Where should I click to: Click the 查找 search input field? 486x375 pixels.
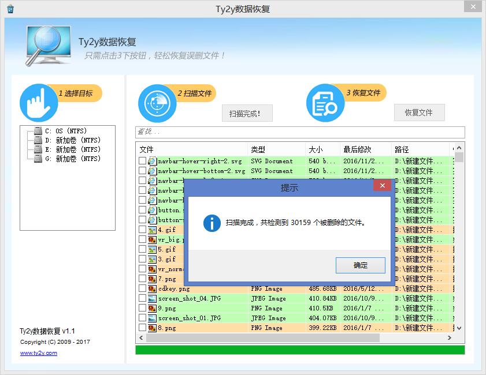(299, 132)
